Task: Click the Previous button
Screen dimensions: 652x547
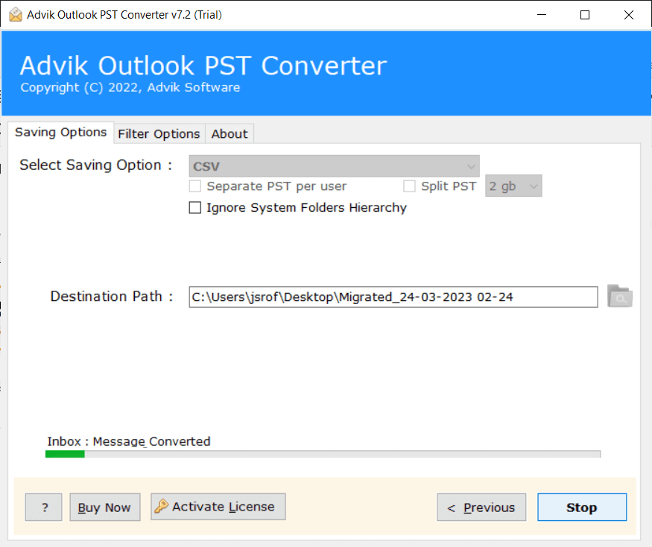Action: pyautogui.click(x=481, y=507)
